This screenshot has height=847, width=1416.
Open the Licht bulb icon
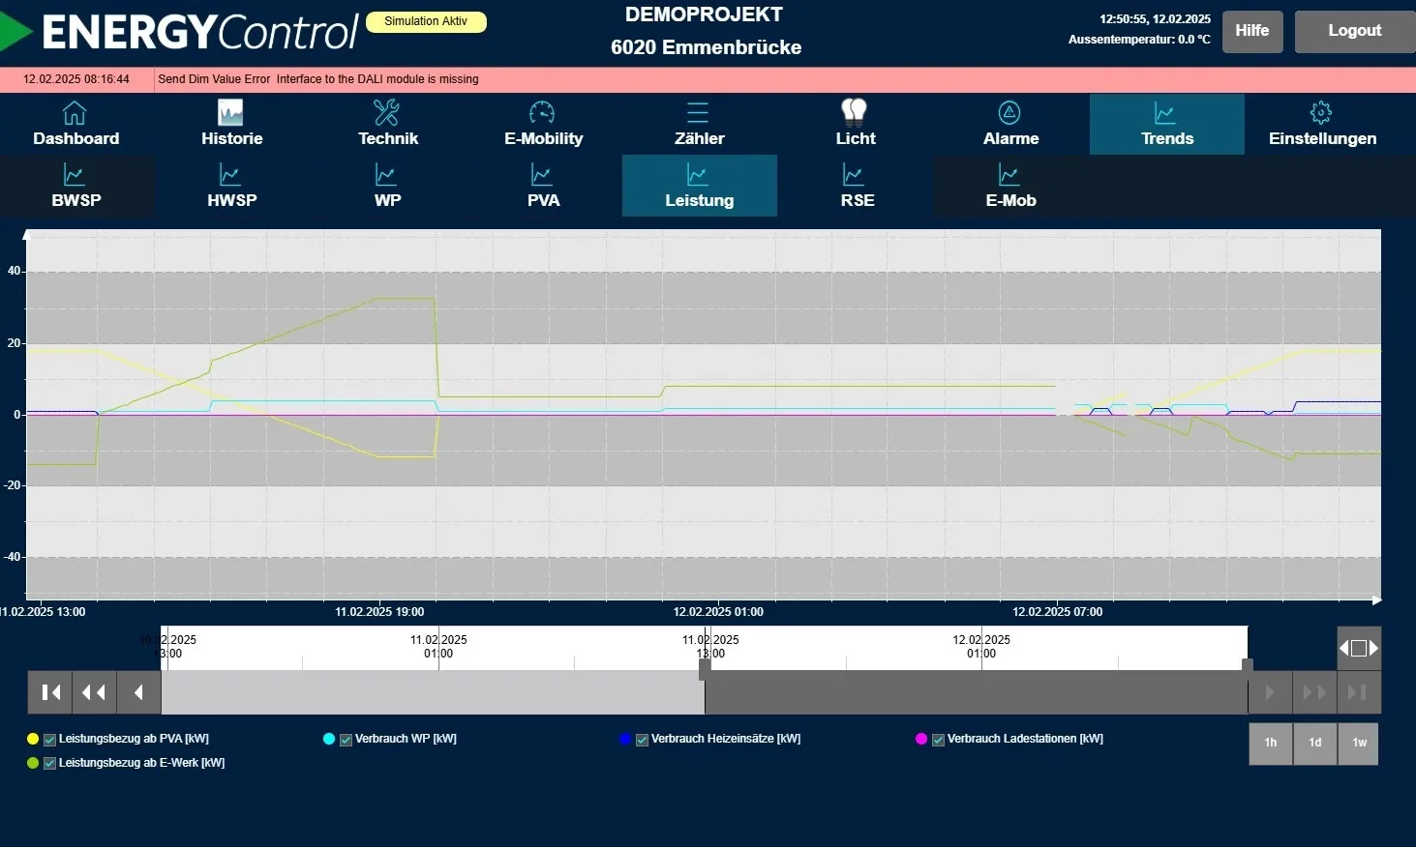tap(854, 112)
